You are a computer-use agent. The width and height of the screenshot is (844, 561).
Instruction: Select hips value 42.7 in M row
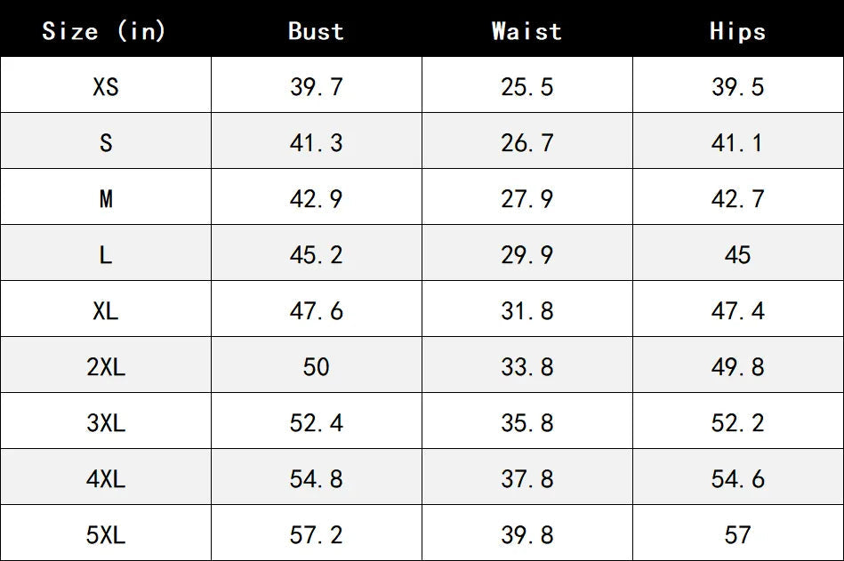point(737,198)
